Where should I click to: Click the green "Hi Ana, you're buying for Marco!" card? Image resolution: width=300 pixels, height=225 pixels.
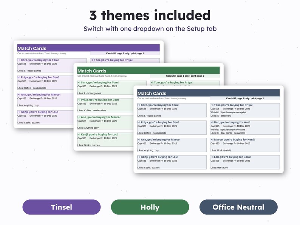point(105,122)
